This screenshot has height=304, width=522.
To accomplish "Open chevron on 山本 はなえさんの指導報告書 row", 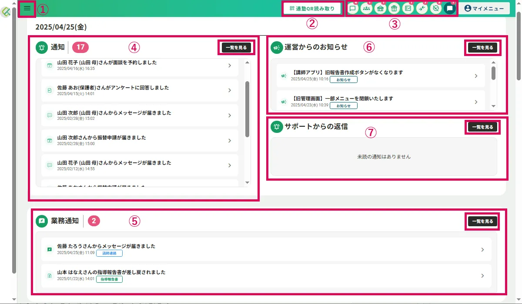I will (x=482, y=276).
